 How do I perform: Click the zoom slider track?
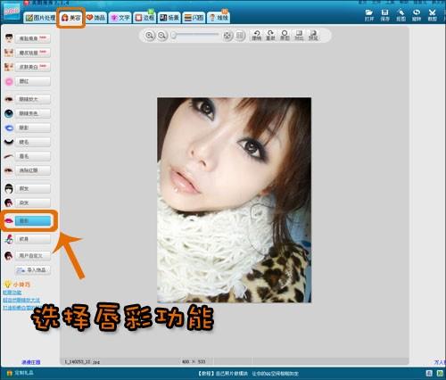click(x=195, y=36)
